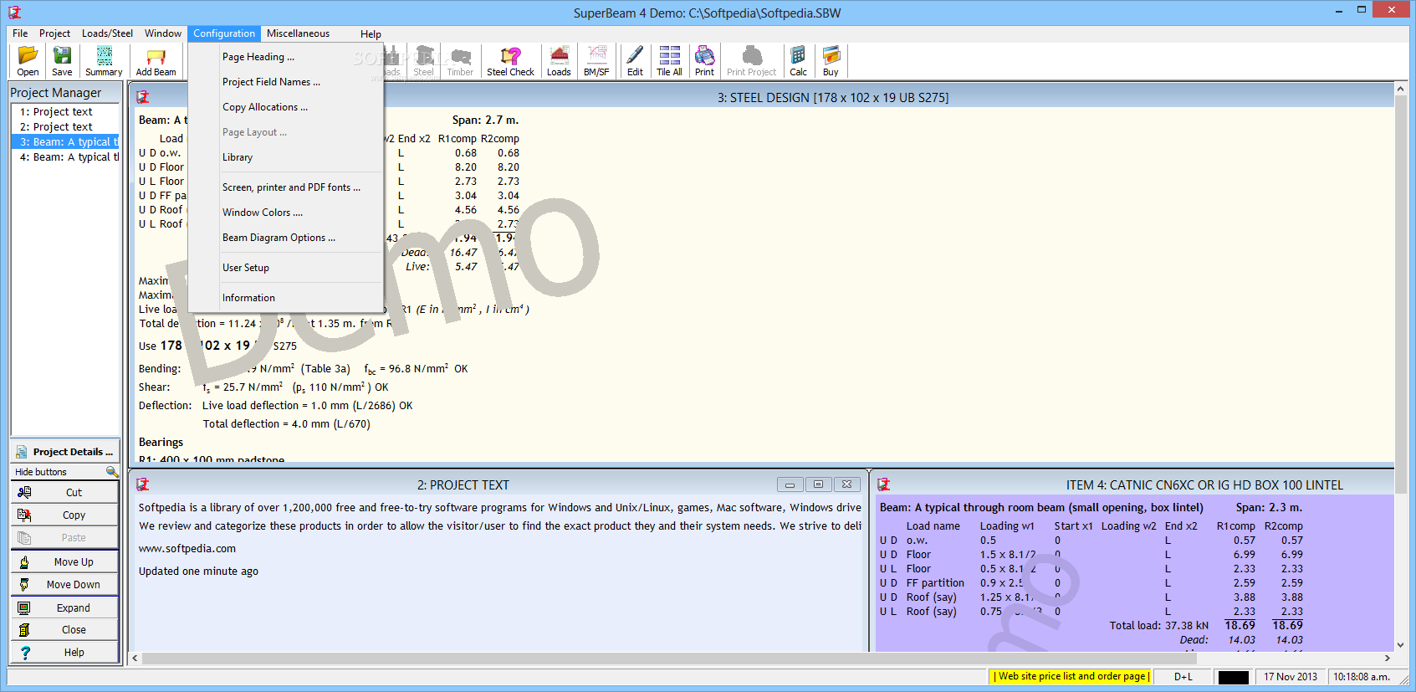Click the Print Project toolbar icon

click(751, 61)
